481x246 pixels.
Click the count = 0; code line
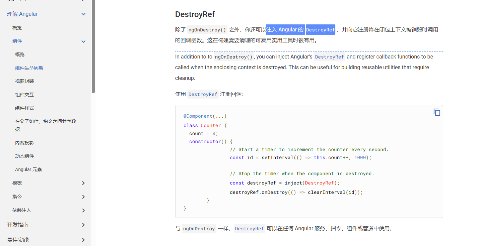pos(204,133)
